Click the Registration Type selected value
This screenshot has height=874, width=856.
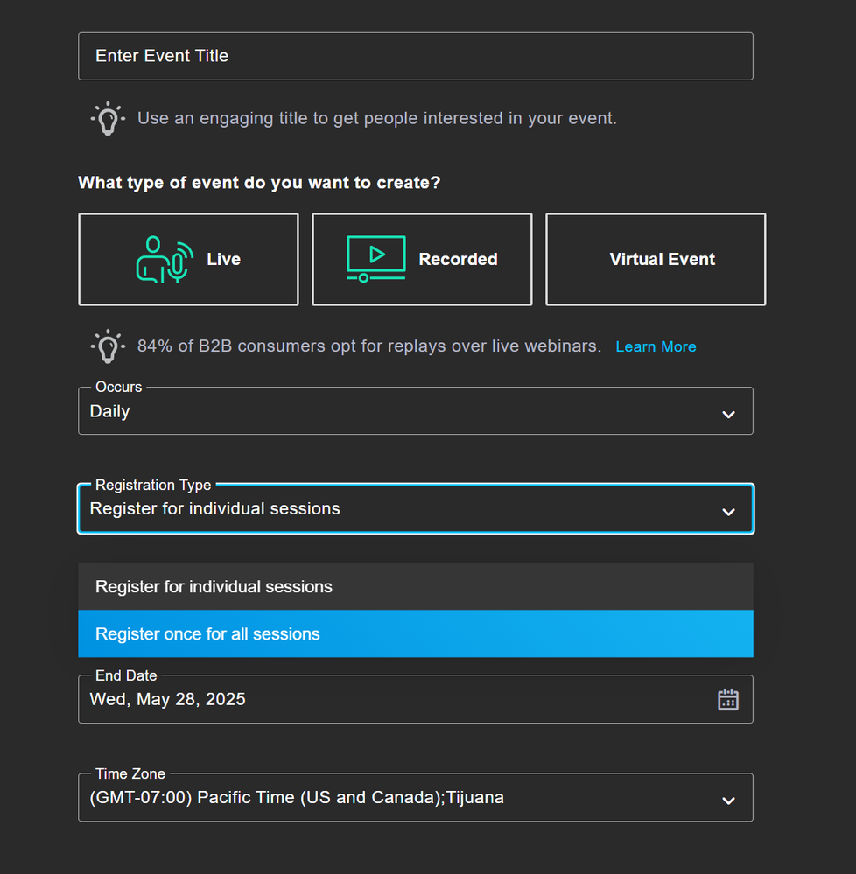coord(214,509)
